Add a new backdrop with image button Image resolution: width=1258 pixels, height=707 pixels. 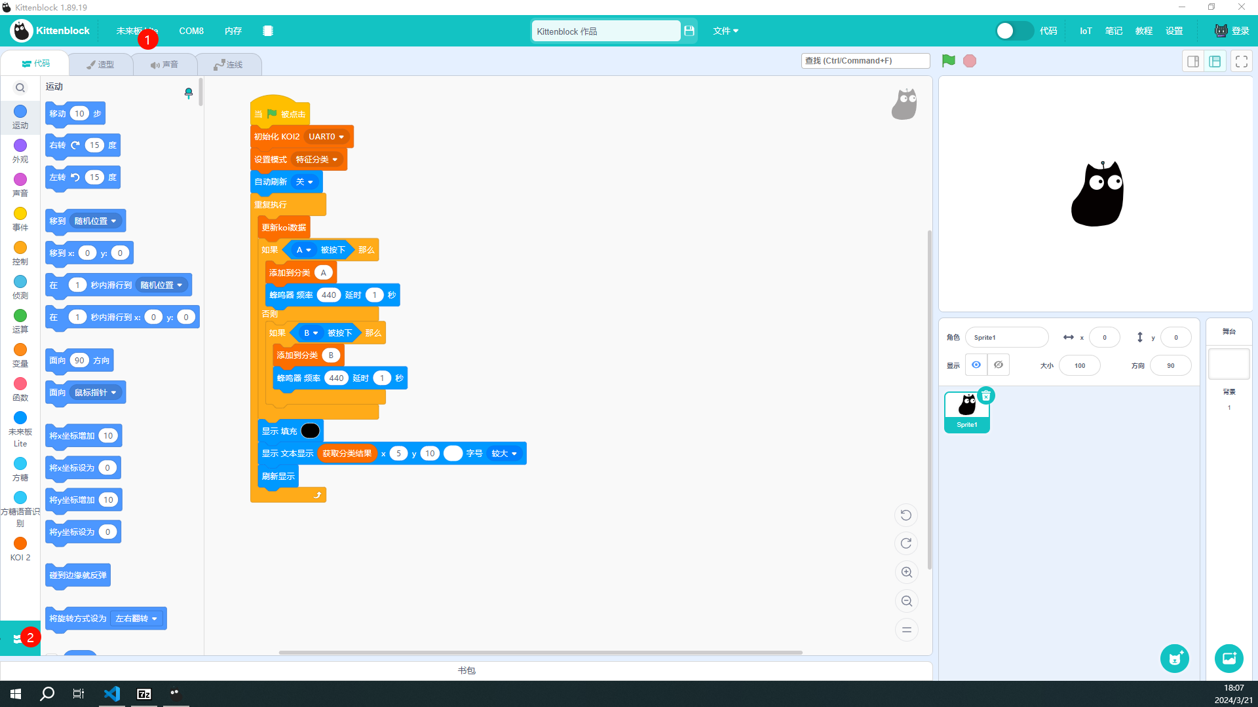(1229, 659)
